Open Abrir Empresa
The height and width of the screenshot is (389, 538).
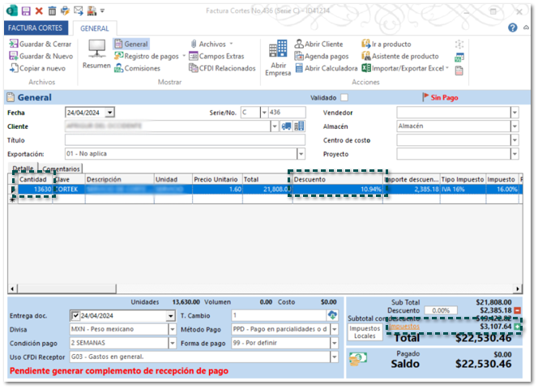tap(277, 57)
